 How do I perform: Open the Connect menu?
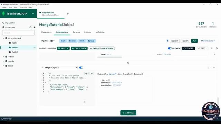pyautogui.click(x=4, y=8)
